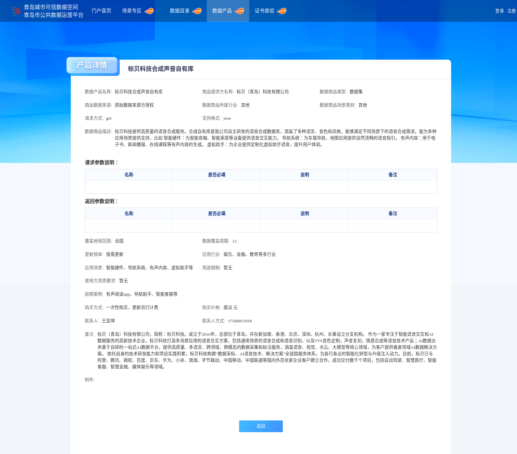The width and height of the screenshot is (517, 454).
Task: Click the purchase price 面议 元
Action: (231, 308)
